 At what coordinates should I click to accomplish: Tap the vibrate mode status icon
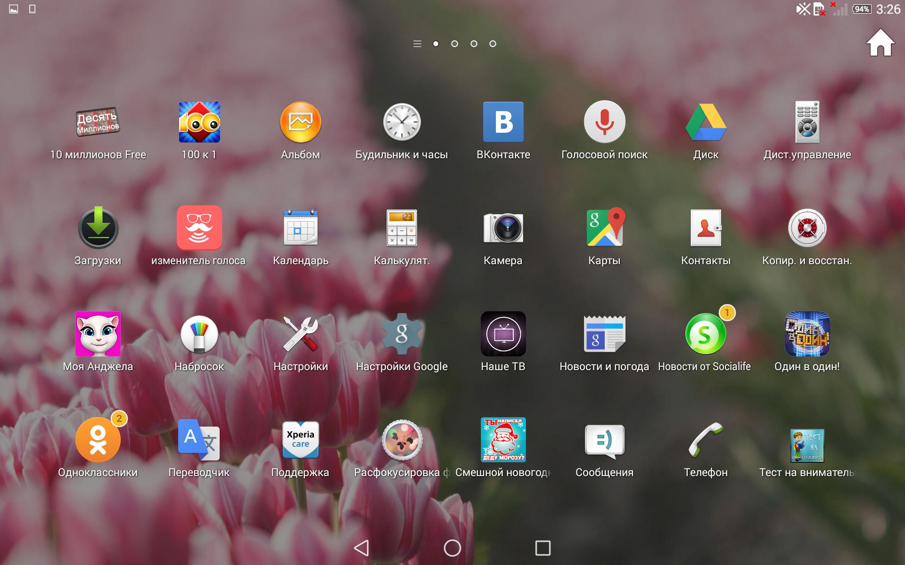(803, 9)
